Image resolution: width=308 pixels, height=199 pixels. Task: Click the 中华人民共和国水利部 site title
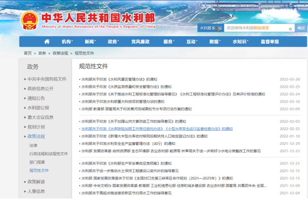98,18
